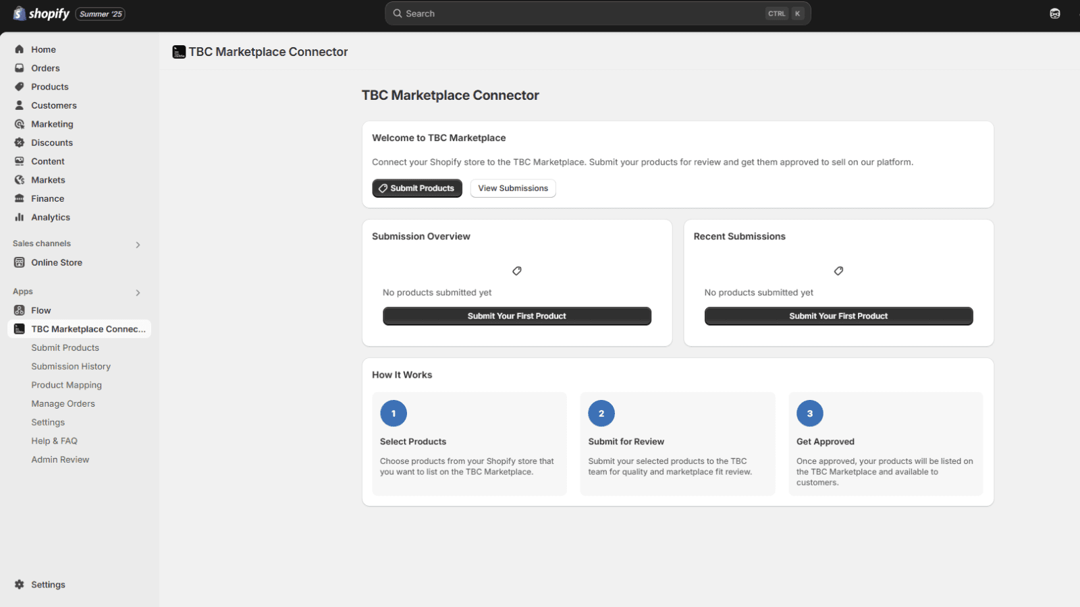The width and height of the screenshot is (1080, 607).
Task: Select TBC Marketplace Connec... app entry
Action: [79, 329]
